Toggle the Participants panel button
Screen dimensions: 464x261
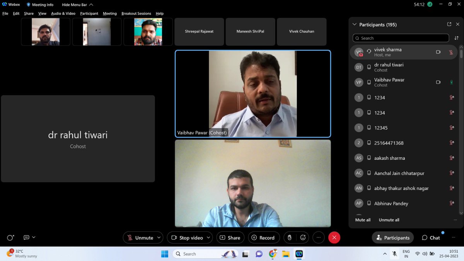pos(393,238)
